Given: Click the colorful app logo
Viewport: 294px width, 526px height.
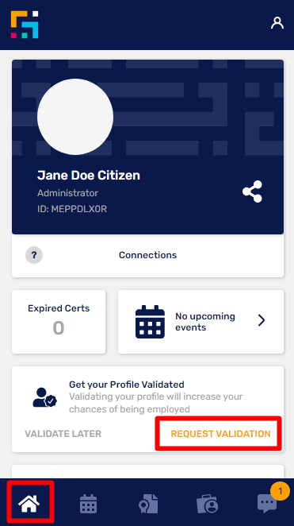Looking at the screenshot, I should point(25,25).
